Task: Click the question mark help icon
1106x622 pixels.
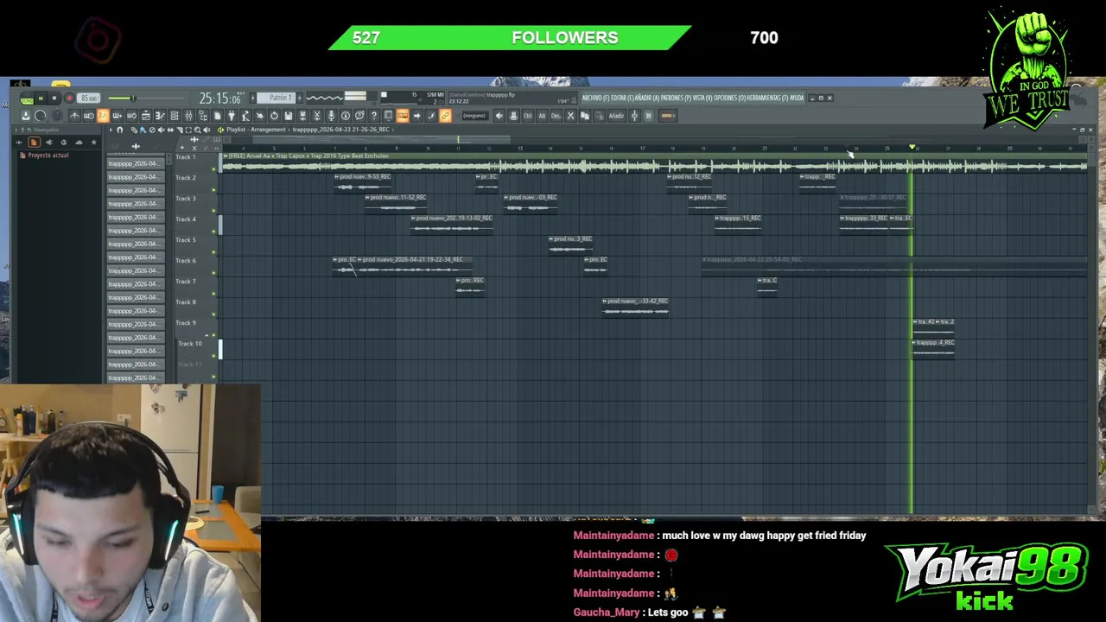Action: pyautogui.click(x=374, y=116)
